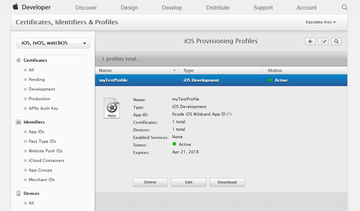This screenshot has width=360, height=211.
Task: Click the iOS Provisioning Profiles heading
Action: pos(221,41)
